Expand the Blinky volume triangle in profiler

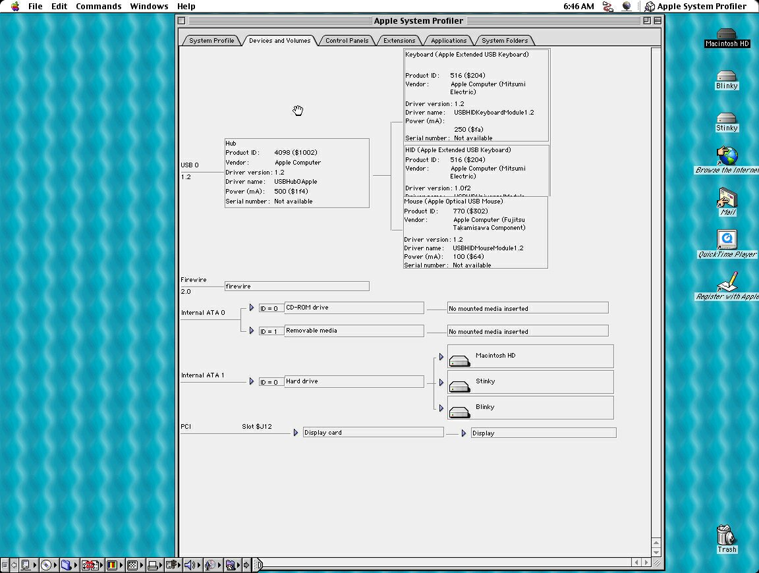click(441, 408)
